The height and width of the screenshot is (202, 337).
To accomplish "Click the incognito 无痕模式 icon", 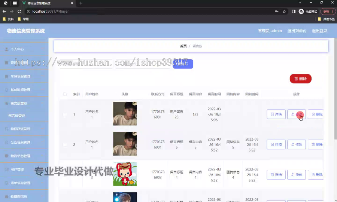I will point(301,11).
